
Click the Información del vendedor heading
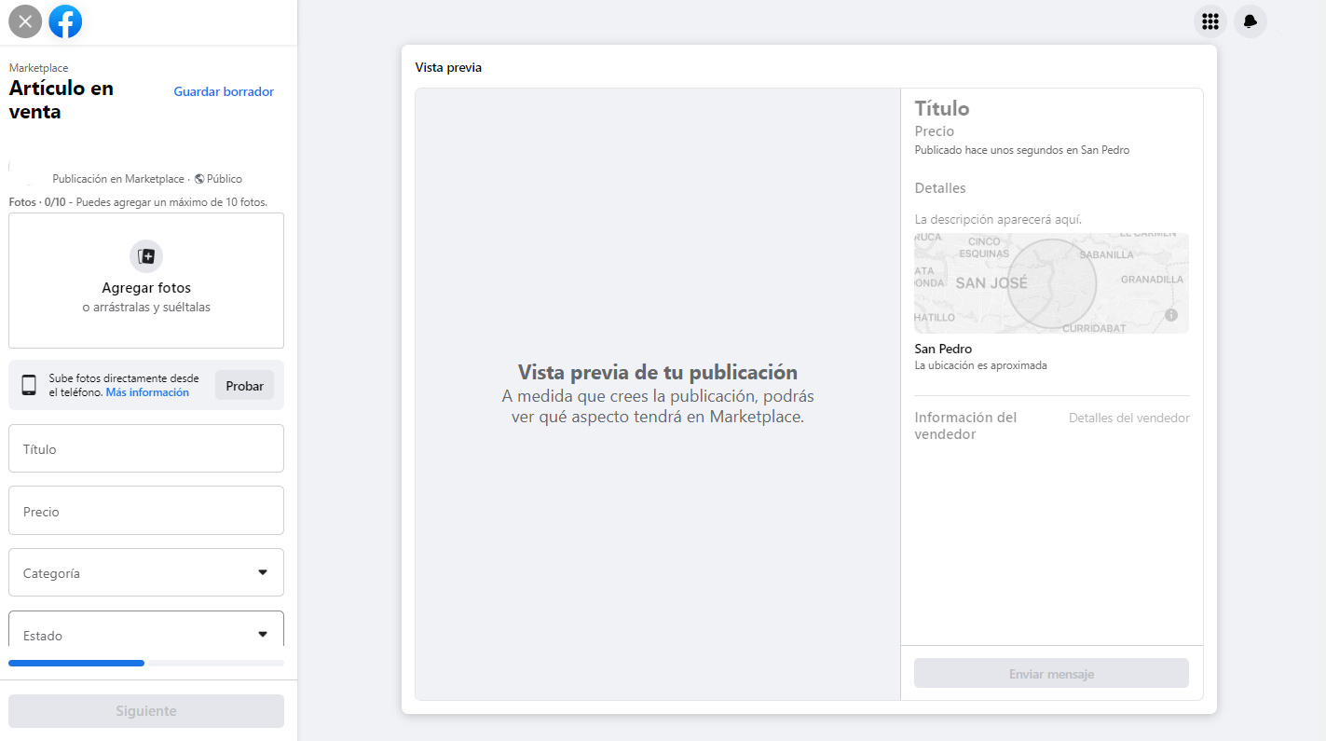[x=965, y=426]
